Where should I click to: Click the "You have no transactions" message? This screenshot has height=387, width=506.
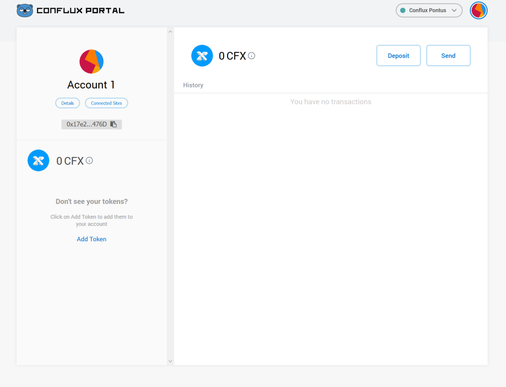tap(331, 102)
